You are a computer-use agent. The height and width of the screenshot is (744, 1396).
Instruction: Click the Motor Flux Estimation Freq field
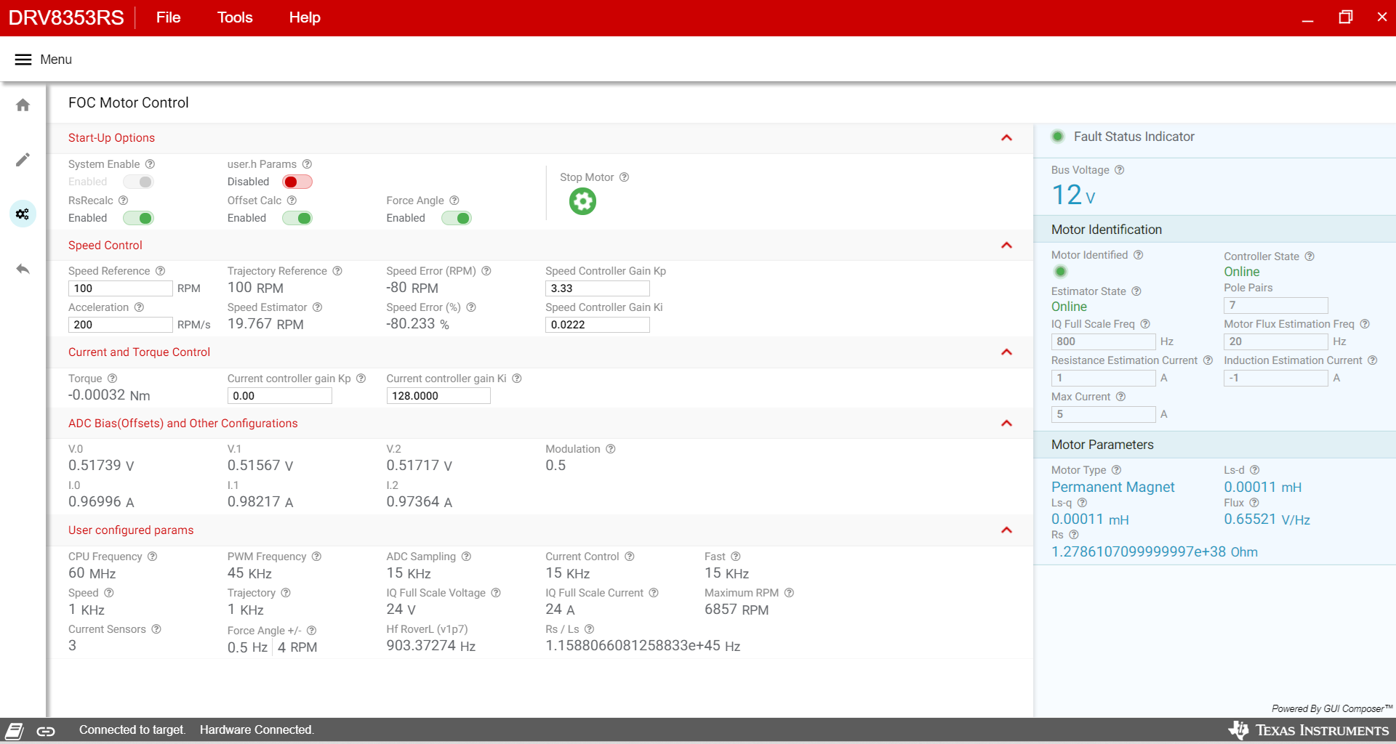(x=1276, y=341)
